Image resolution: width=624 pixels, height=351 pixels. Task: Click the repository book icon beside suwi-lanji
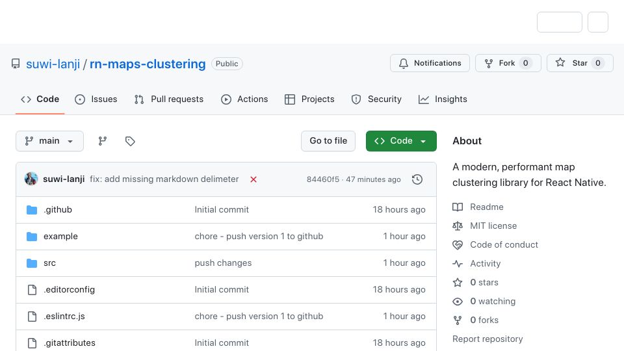16,64
